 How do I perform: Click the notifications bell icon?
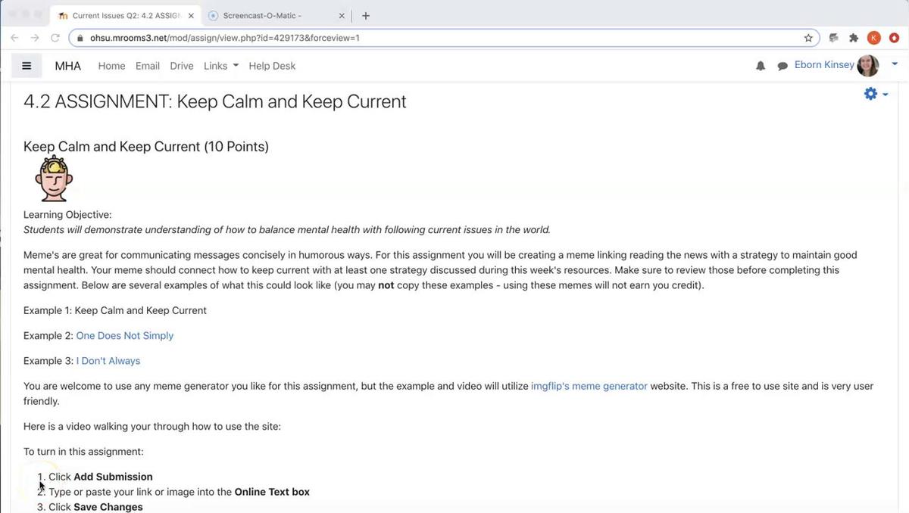pos(761,66)
